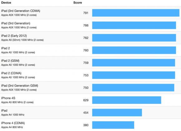Click the blue bar for score 629
181x131 pixels.
coord(127,100)
